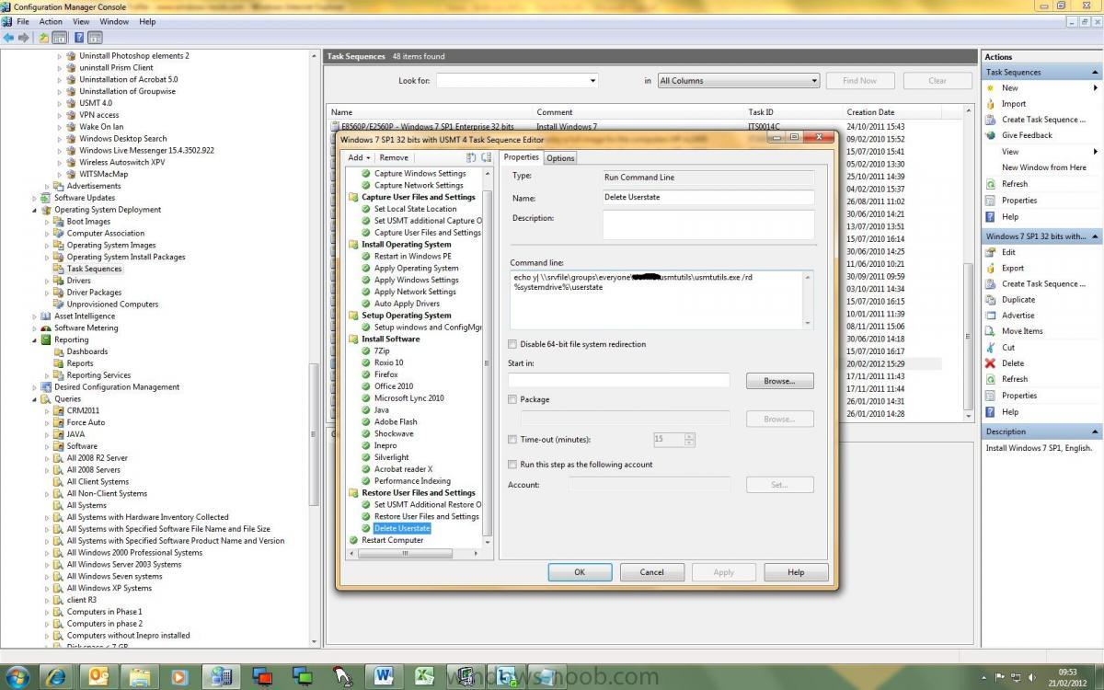Click the Help button in editor dialog

(x=796, y=572)
